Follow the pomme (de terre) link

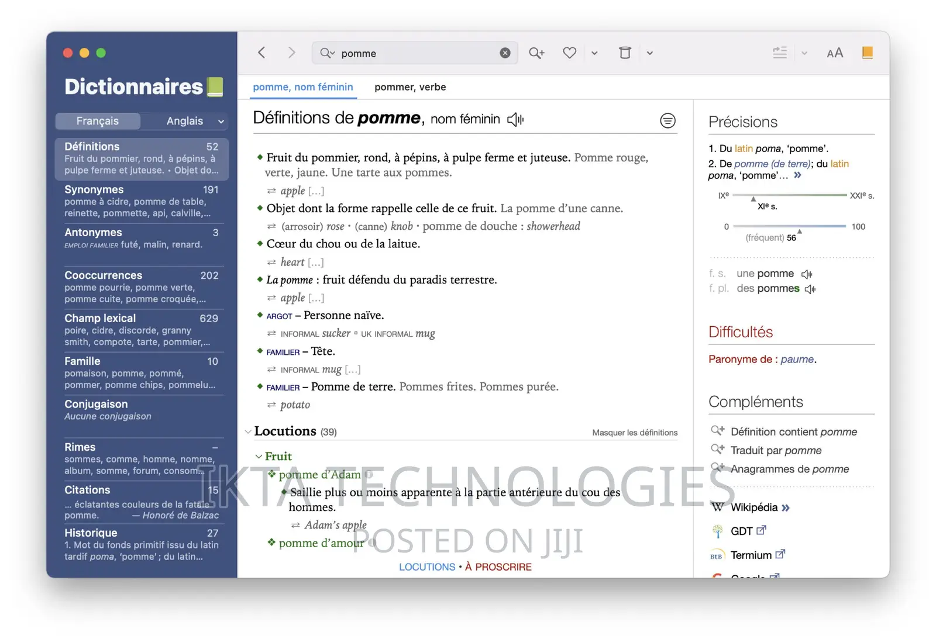(772, 164)
